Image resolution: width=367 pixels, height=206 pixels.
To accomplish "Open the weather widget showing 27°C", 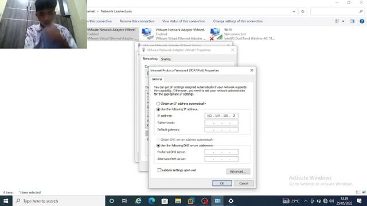I will (x=291, y=201).
